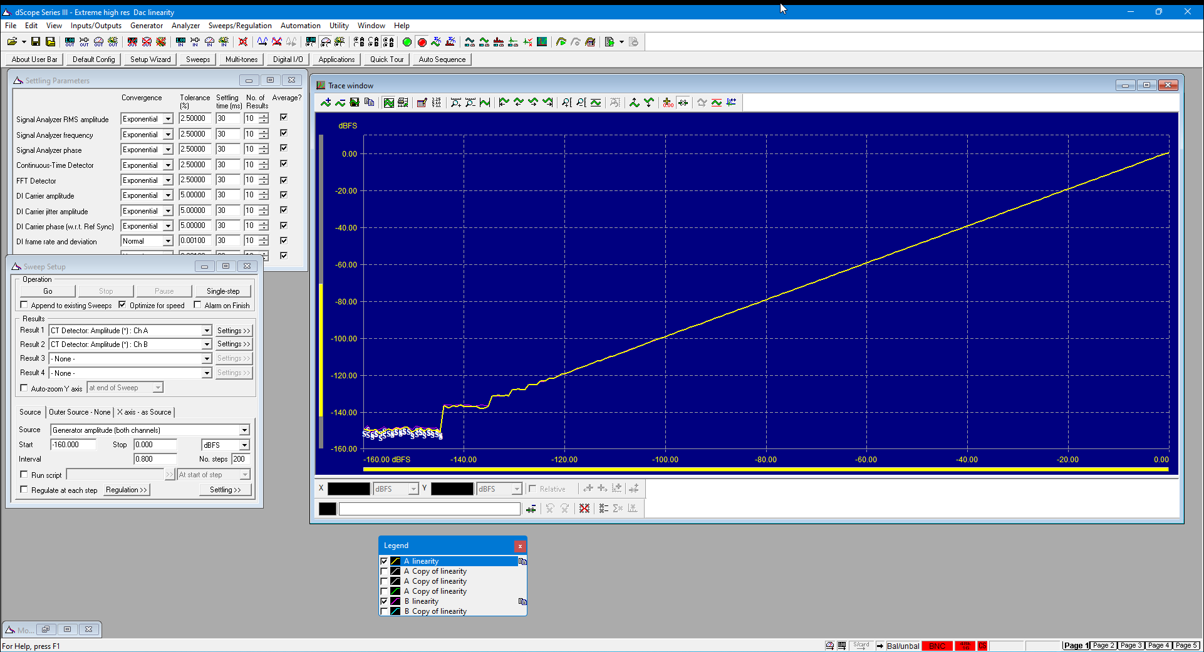The image size is (1204, 652).
Task: Enable Regulate at each step
Action: click(x=24, y=490)
